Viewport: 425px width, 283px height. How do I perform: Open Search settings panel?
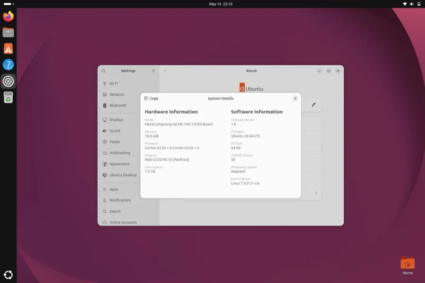coord(128,211)
